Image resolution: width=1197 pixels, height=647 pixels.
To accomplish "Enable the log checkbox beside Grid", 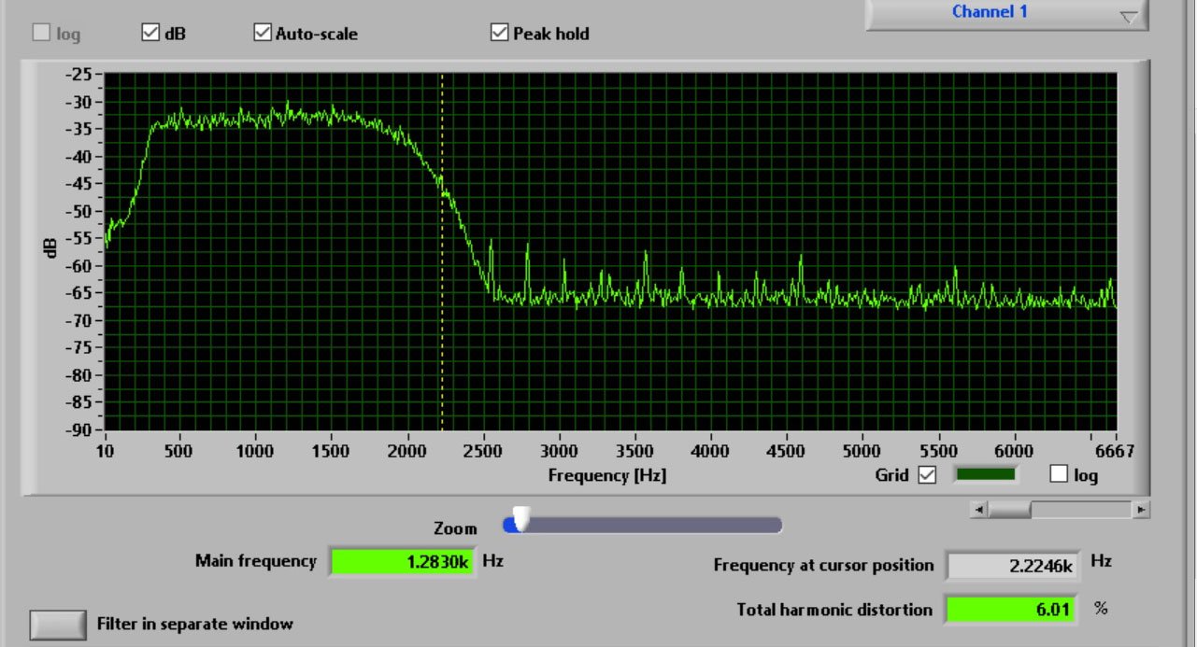I will 1059,474.
